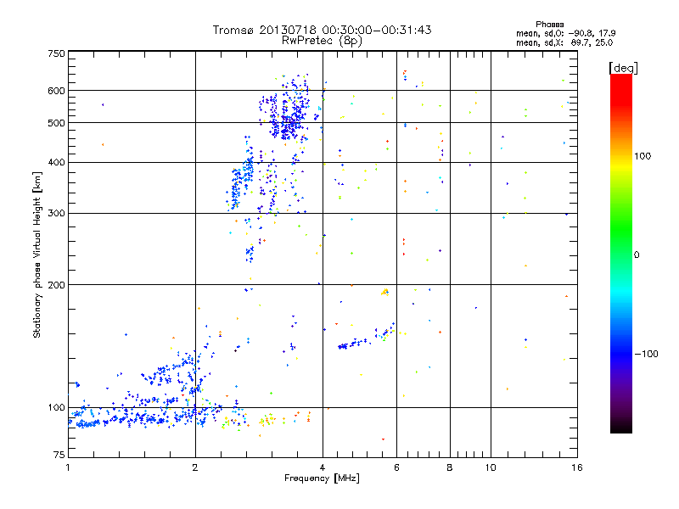
Task: Click the phase colorbar scale
Action: 621,253
